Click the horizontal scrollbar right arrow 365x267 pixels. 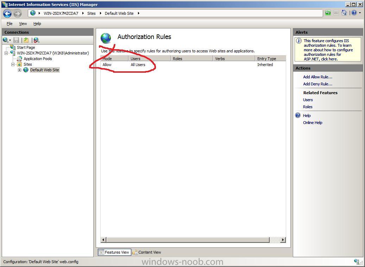(283, 240)
